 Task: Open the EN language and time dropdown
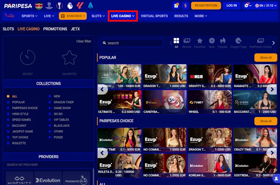(x=266, y=6)
